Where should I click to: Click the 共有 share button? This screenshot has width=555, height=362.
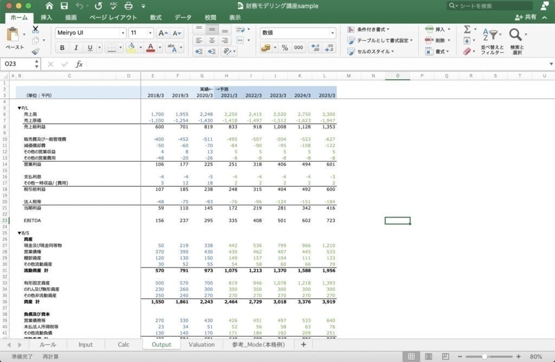coord(526,17)
